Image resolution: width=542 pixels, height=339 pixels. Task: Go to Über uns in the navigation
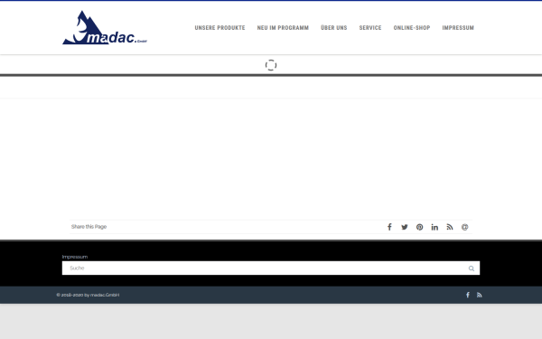[x=334, y=28]
